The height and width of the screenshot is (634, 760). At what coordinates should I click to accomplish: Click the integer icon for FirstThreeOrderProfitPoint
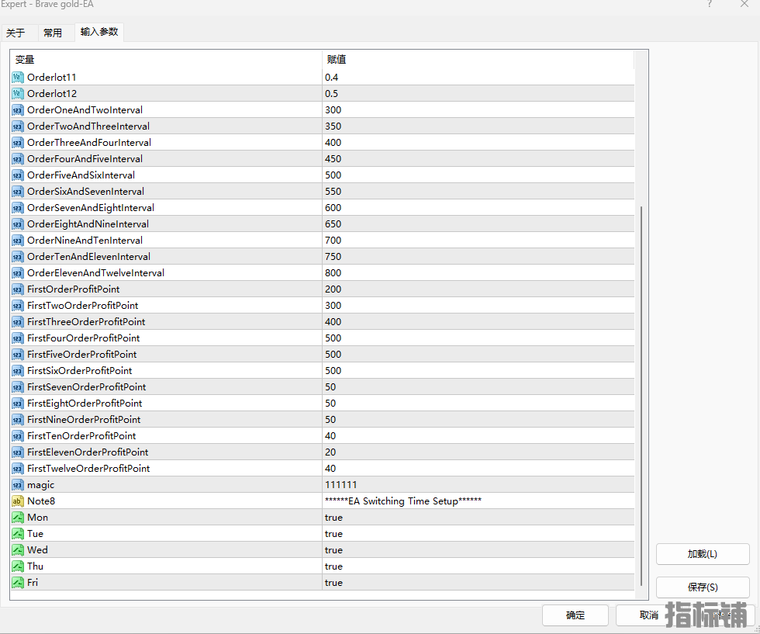pos(17,321)
